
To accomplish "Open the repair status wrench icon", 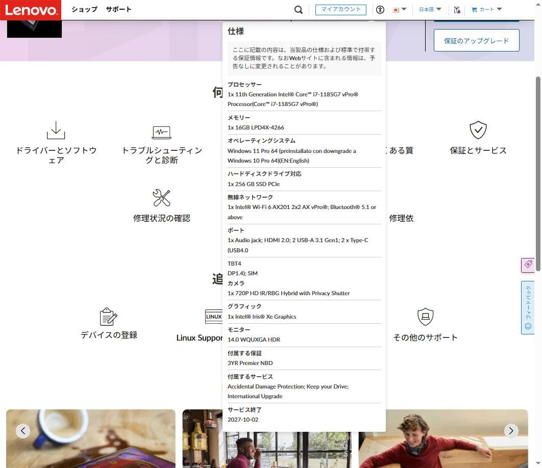I will [x=161, y=198].
